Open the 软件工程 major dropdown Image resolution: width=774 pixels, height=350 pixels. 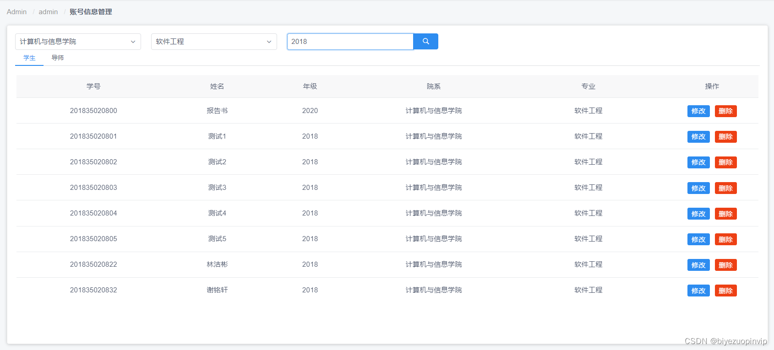(x=214, y=42)
